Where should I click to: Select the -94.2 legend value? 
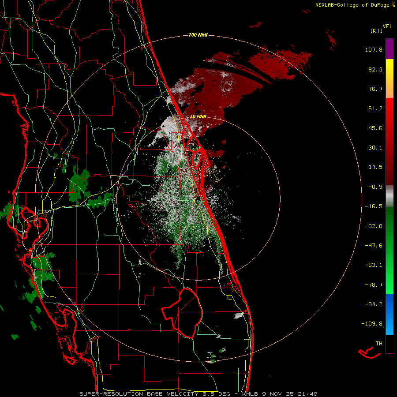pos(374,304)
